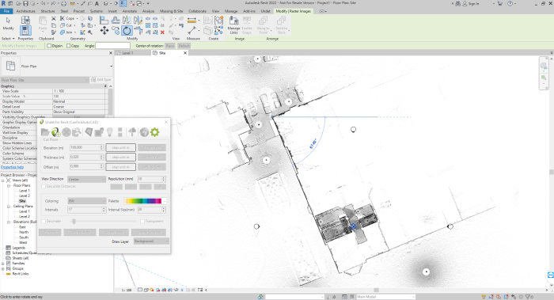Screen dimensions: 554x300
Task: Open the File menu tab
Action: pos(6,11)
